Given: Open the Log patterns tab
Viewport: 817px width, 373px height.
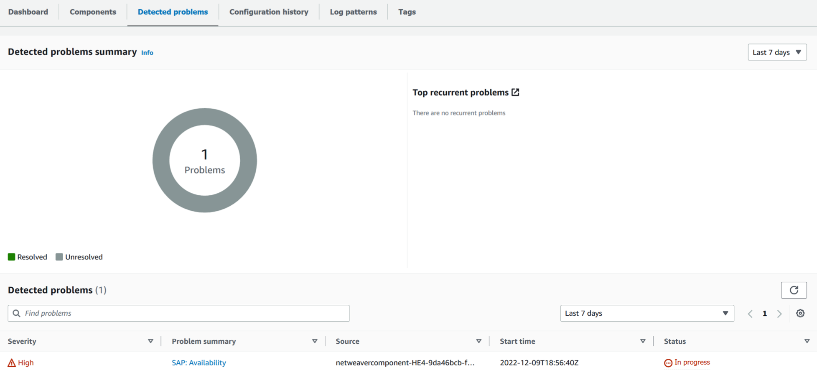Looking at the screenshot, I should pyautogui.click(x=353, y=12).
